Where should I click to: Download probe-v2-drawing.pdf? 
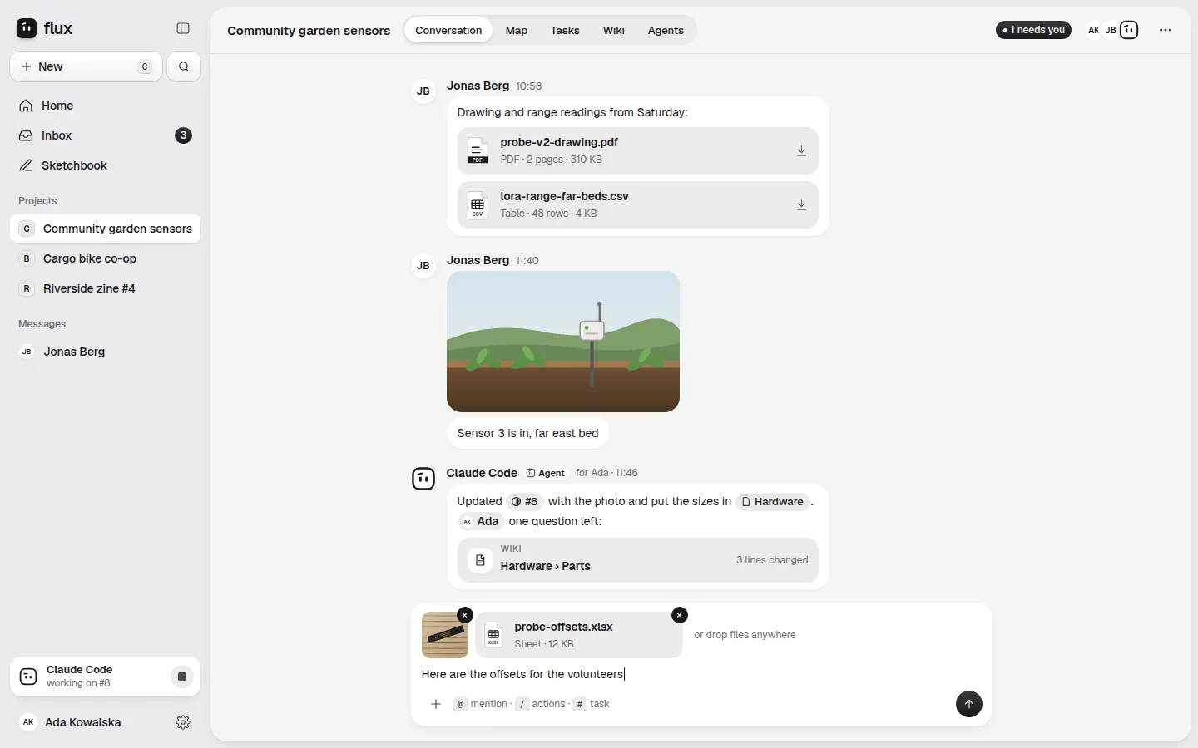801,151
